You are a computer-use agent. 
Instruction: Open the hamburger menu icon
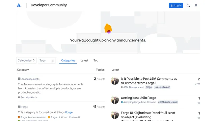tap(196, 5)
